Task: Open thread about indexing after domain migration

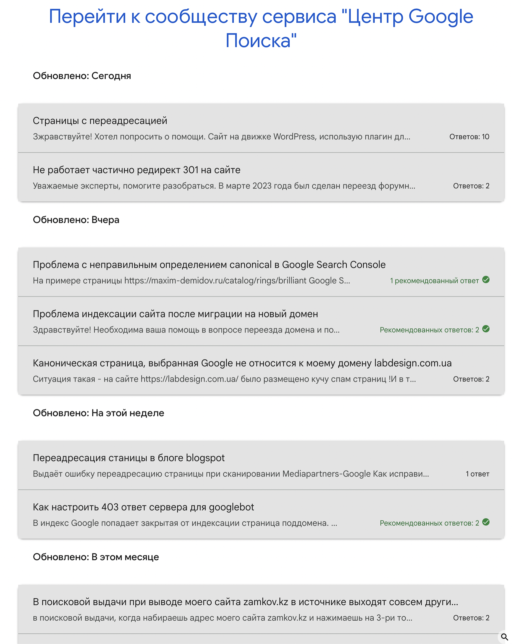Action: pyautogui.click(x=261, y=321)
